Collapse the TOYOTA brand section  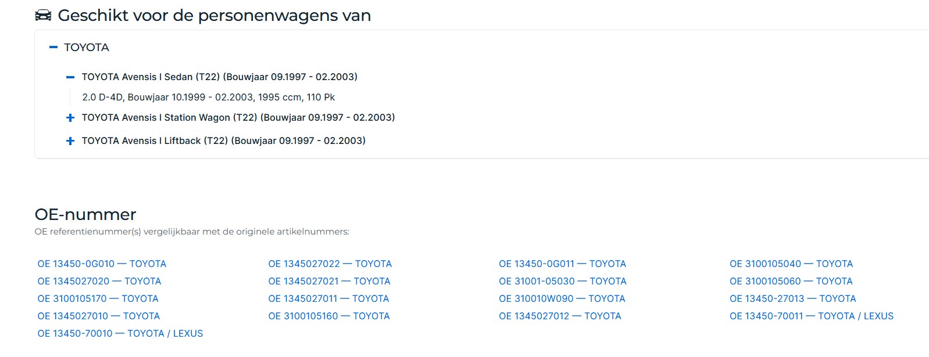53,48
